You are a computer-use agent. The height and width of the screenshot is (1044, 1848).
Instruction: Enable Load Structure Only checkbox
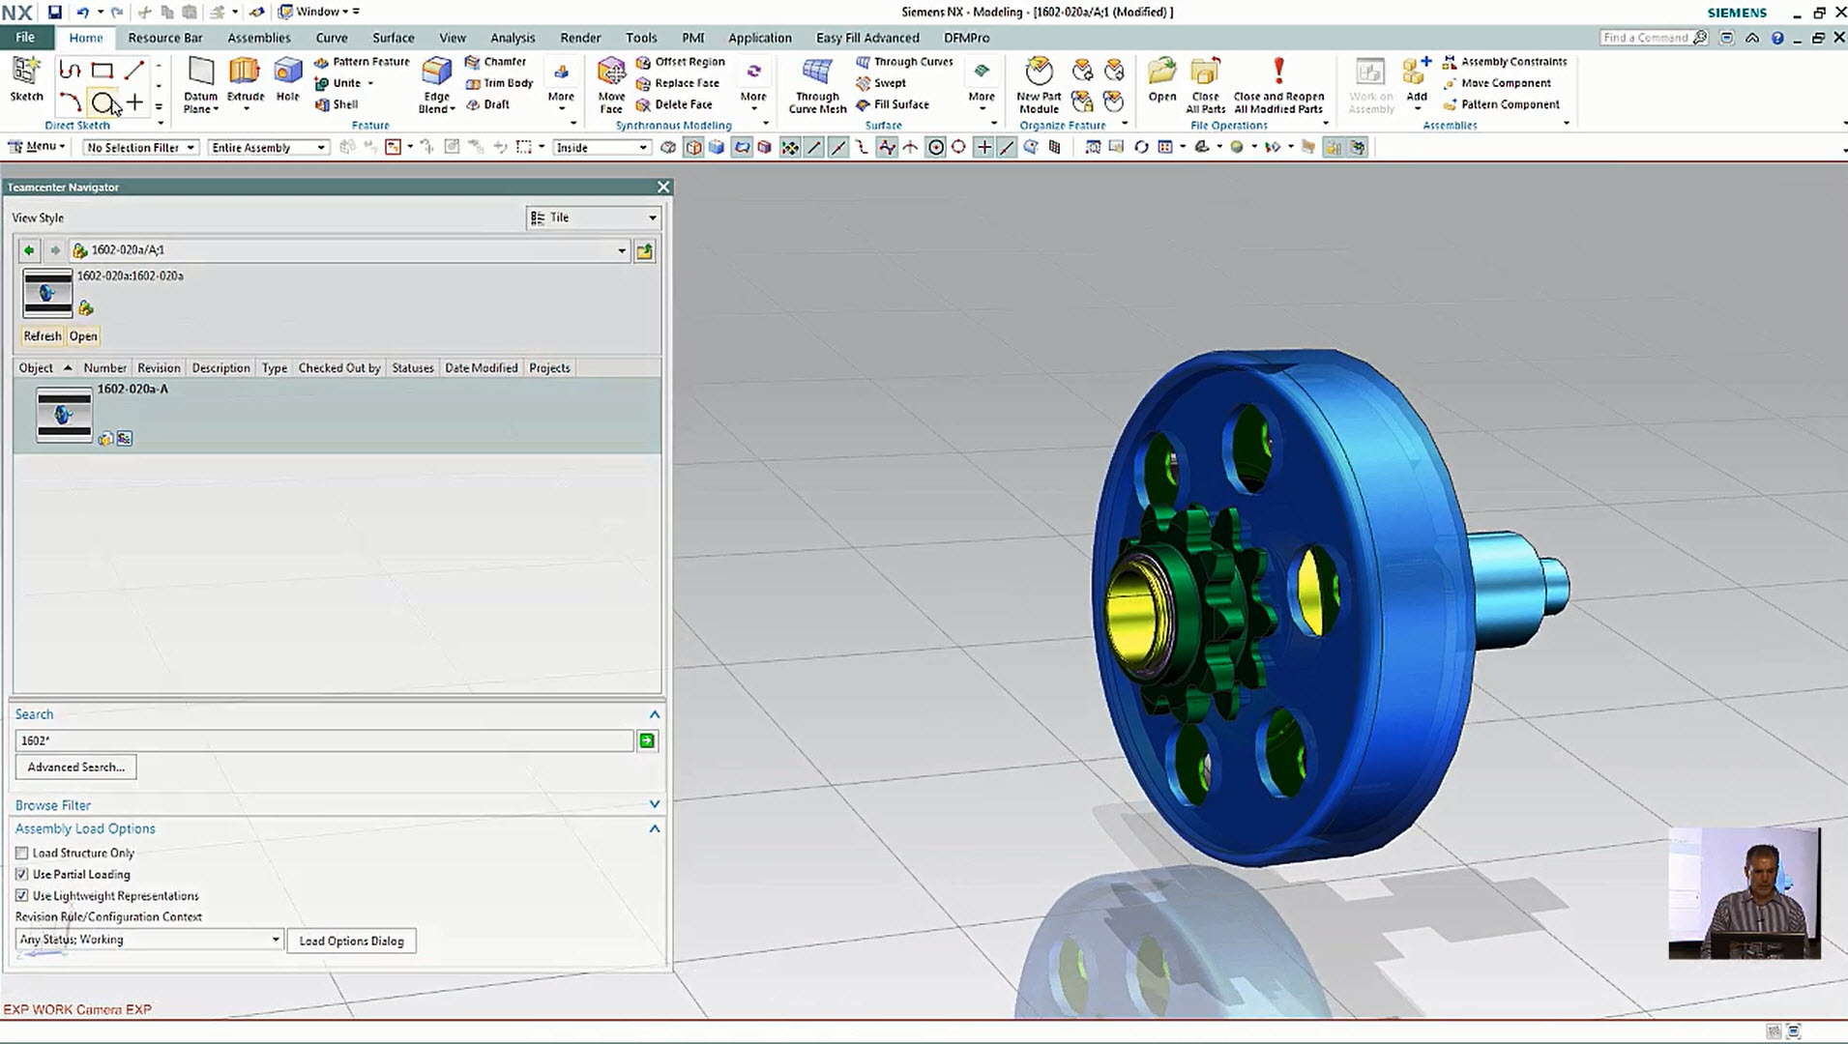click(22, 853)
